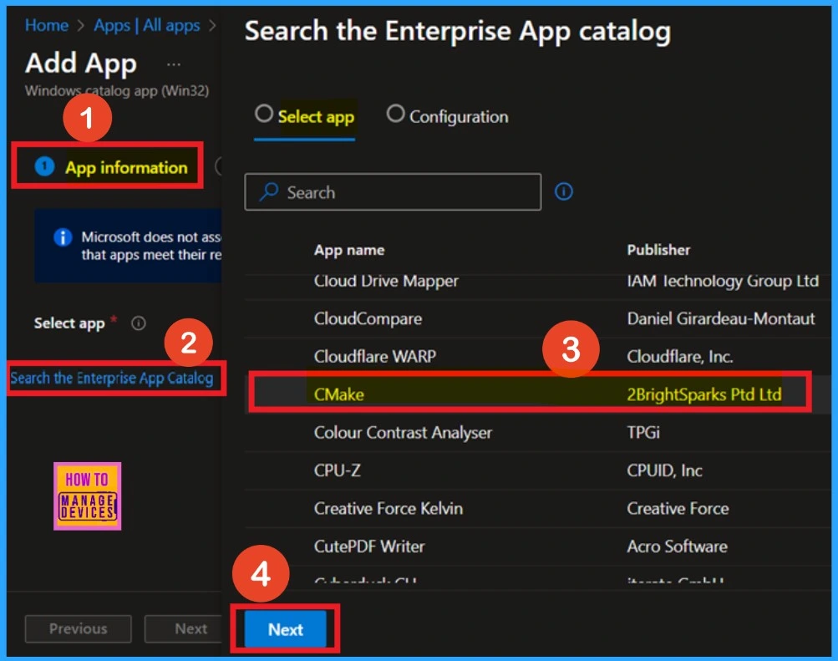The height and width of the screenshot is (661, 838).
Task: Click publisher IAM Technology Group Ltd cell
Action: click(x=723, y=281)
